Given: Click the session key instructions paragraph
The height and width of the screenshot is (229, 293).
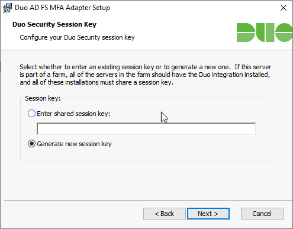Looking at the screenshot, I should (146, 75).
